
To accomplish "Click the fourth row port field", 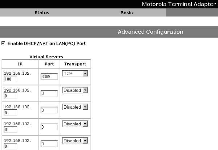I will (x=49, y=127).
